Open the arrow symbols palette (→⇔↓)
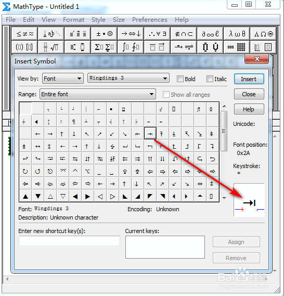 tap(131, 34)
